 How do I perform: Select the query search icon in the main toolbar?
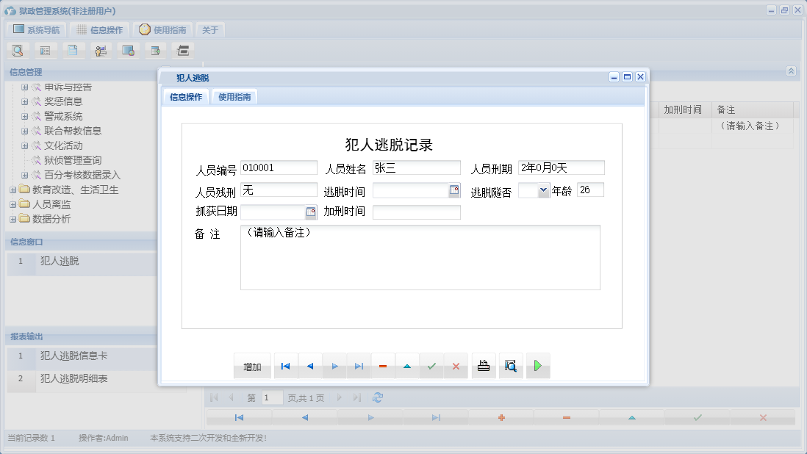pos(18,50)
